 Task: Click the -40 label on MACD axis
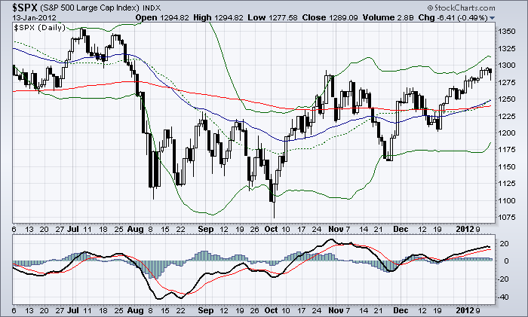(503, 297)
